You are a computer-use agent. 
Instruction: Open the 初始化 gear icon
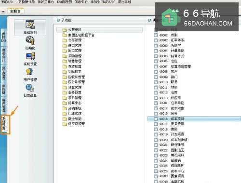point(30,40)
